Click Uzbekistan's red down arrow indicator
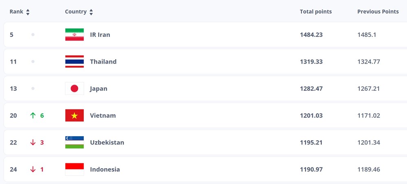407x184 pixels. pyautogui.click(x=33, y=142)
